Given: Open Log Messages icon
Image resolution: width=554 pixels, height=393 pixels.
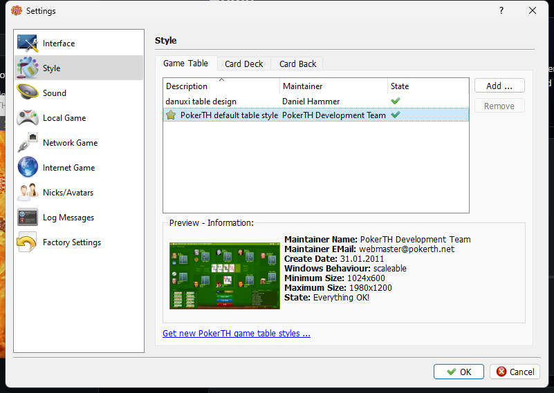Looking at the screenshot, I should point(28,218).
